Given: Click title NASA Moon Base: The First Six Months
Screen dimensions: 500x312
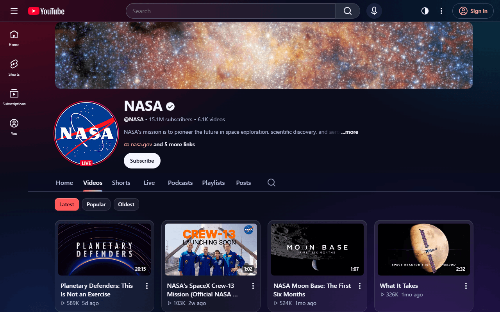Looking at the screenshot, I should pyautogui.click(x=312, y=290).
